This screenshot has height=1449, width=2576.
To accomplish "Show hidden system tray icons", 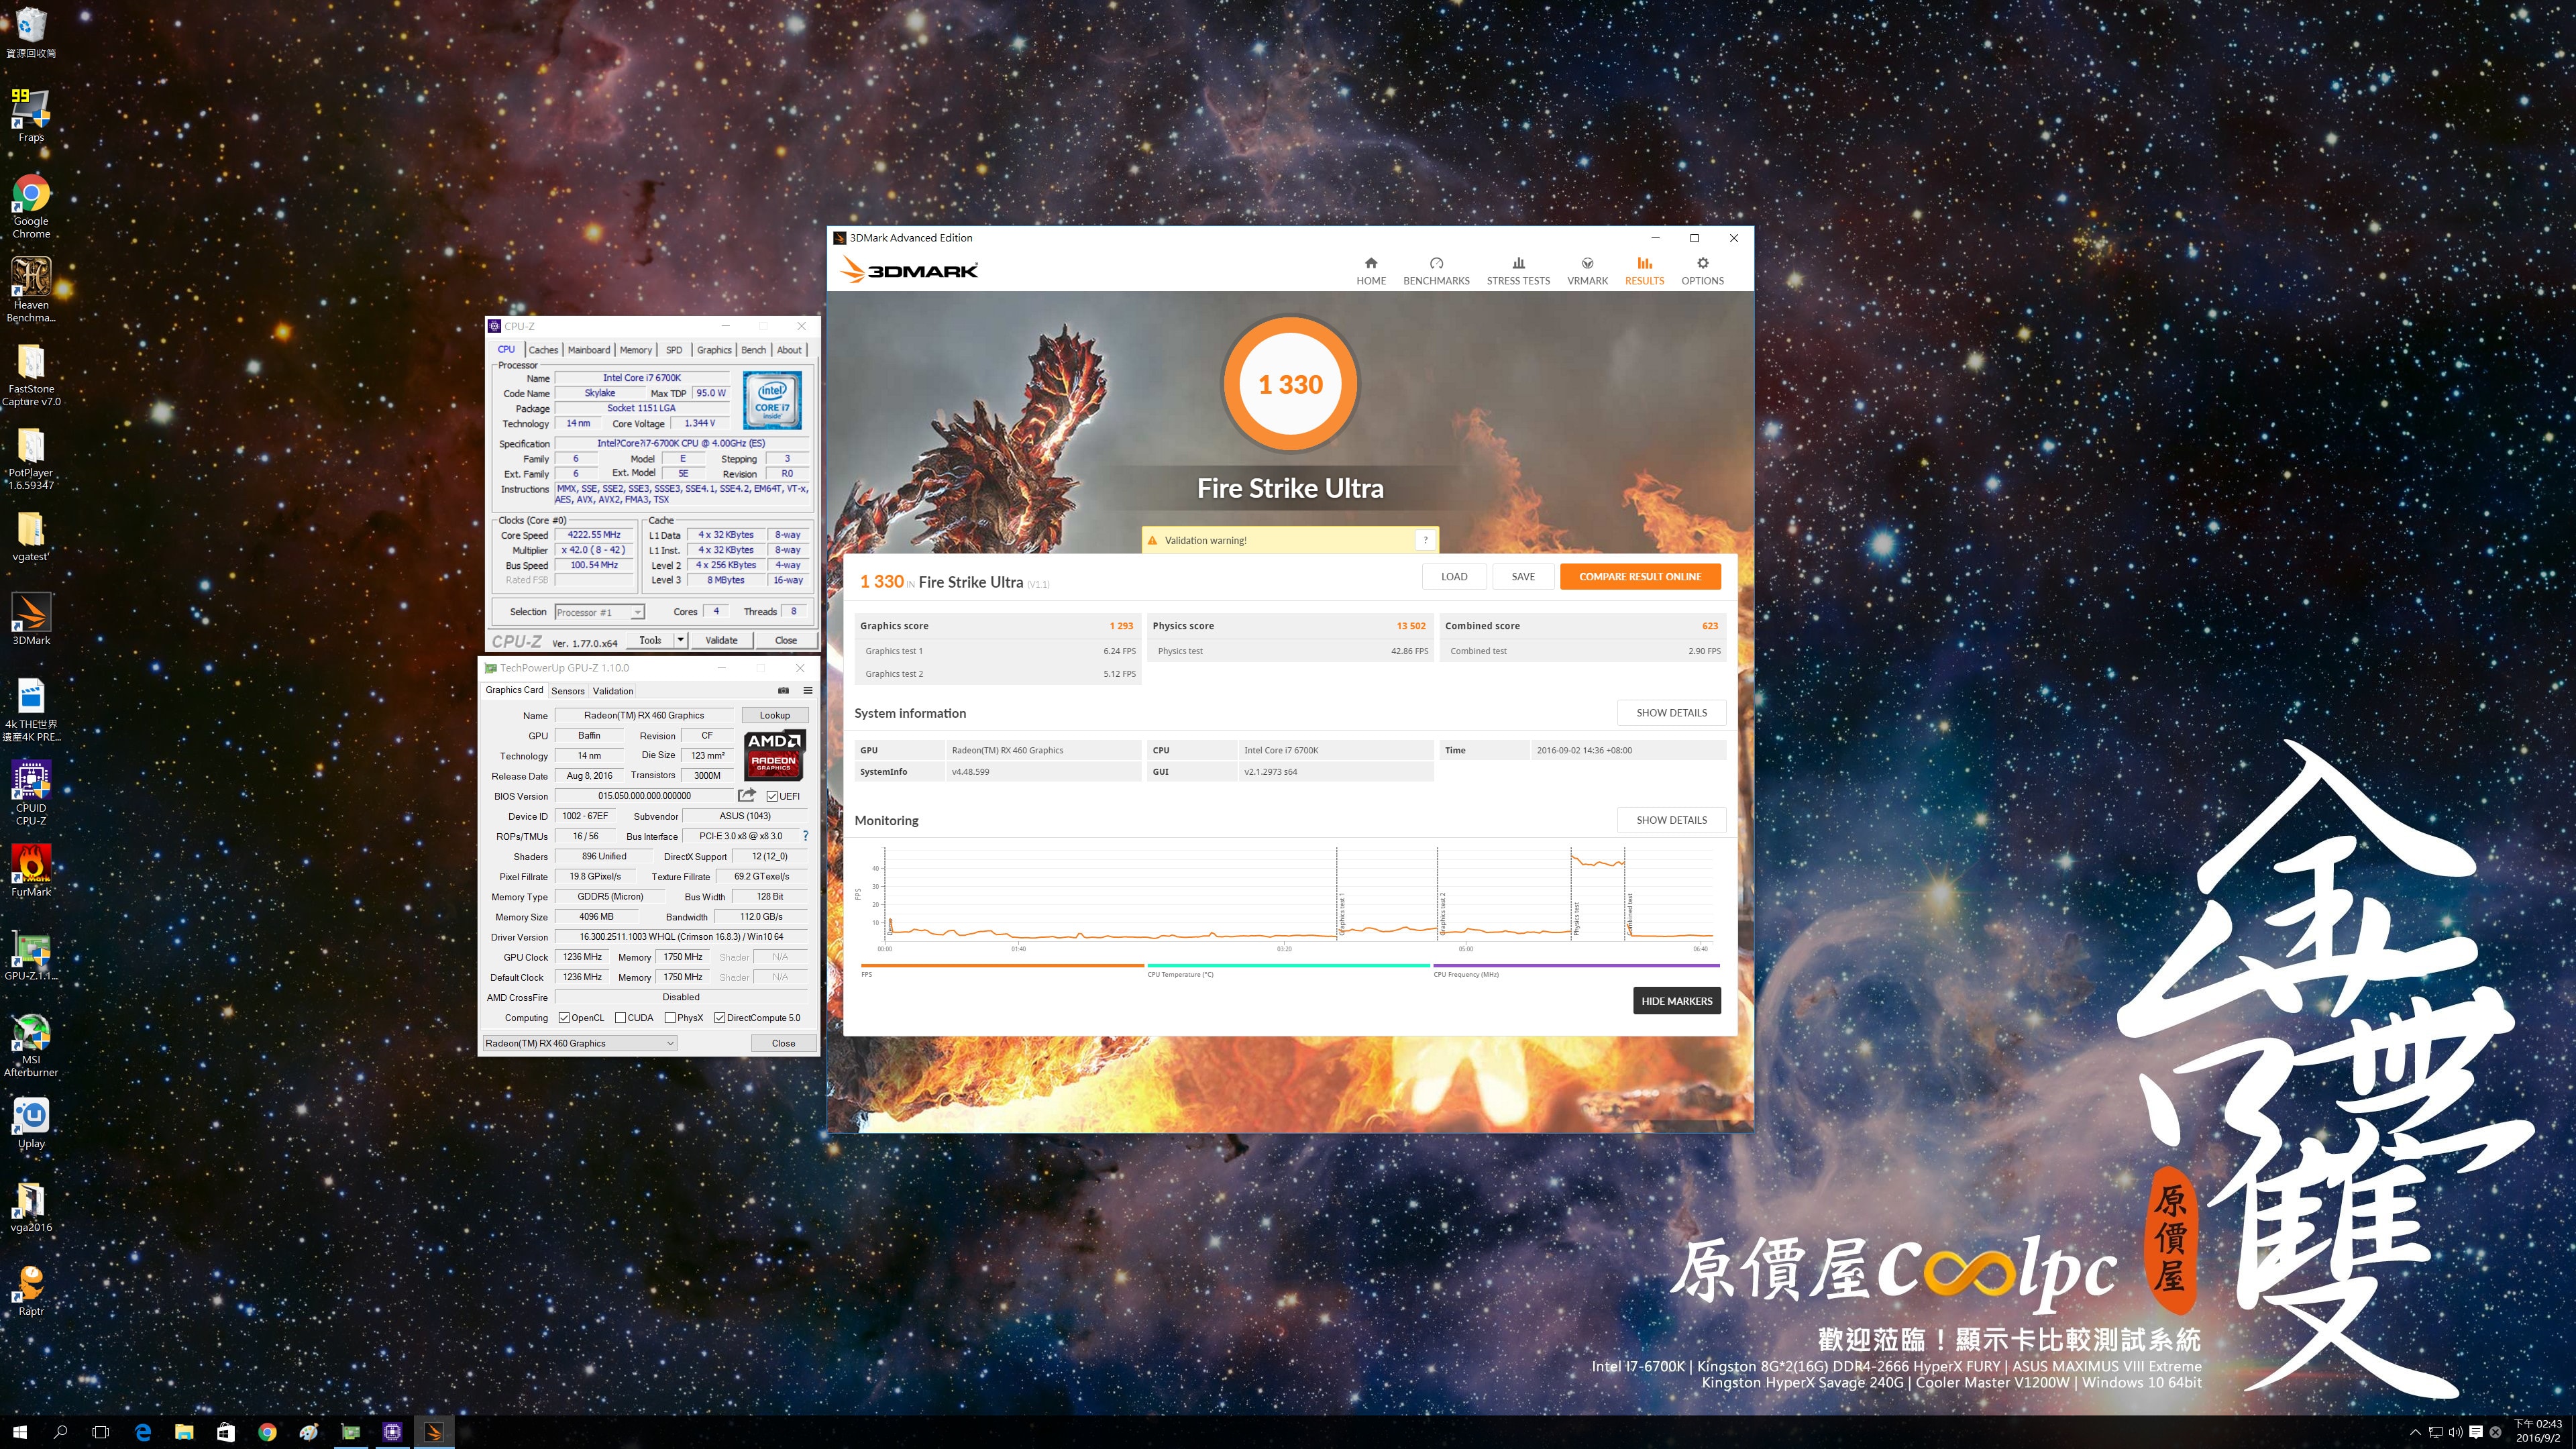I will click(x=2415, y=1432).
